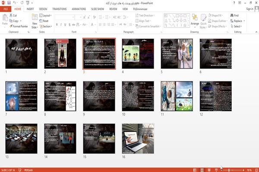Select slide 1 title thumbnail
The height and width of the screenshot is (172, 259).
(x=21, y=53)
